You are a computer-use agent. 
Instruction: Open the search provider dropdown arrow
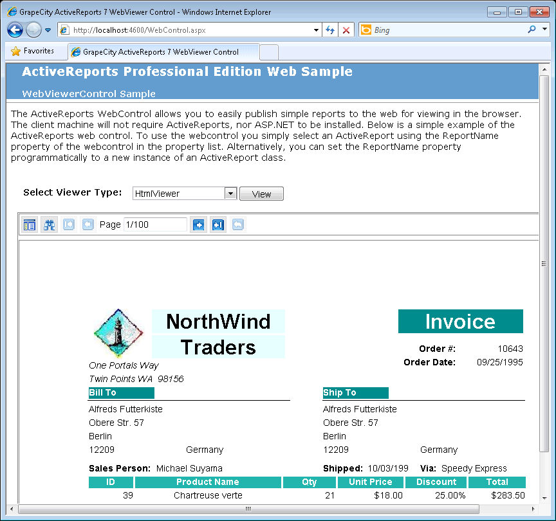point(544,30)
